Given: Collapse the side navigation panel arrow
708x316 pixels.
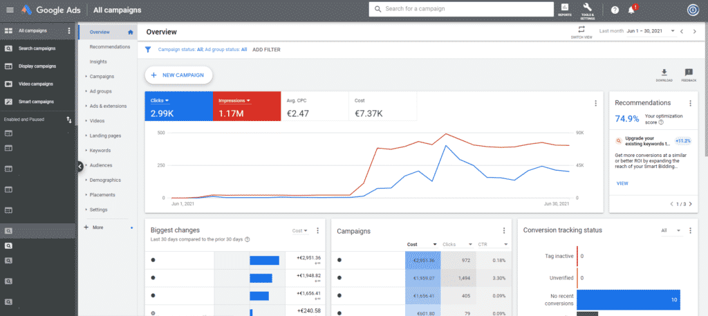Looking at the screenshot, I should 80,166.
